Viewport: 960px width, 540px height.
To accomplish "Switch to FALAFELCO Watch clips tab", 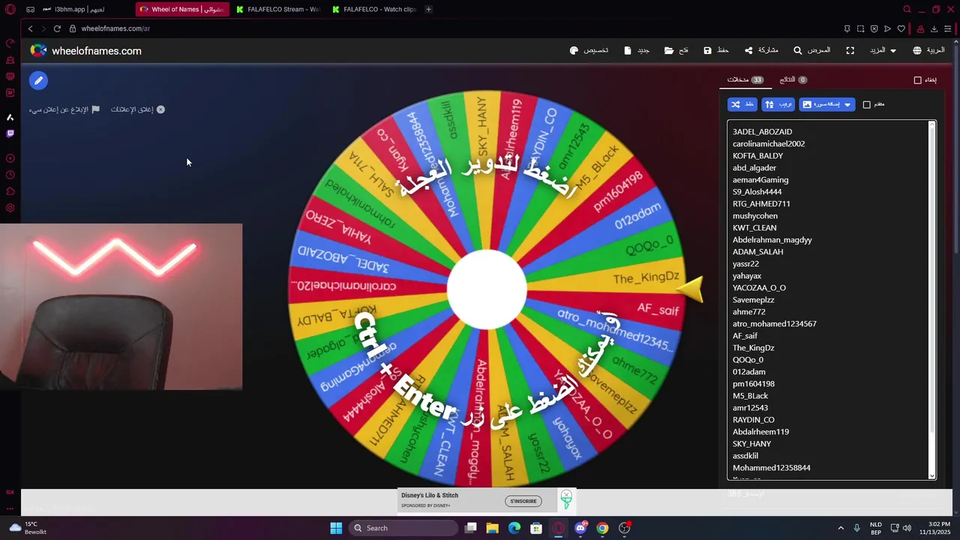I will [374, 9].
